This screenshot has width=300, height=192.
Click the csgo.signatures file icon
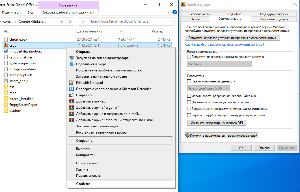[6, 57]
